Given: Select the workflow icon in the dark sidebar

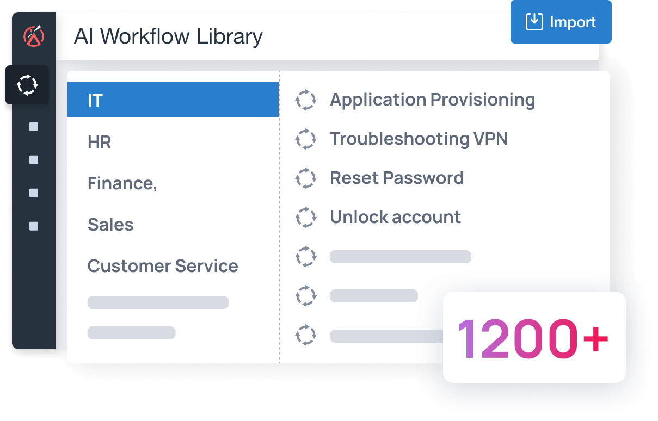Looking at the screenshot, I should pyautogui.click(x=27, y=85).
